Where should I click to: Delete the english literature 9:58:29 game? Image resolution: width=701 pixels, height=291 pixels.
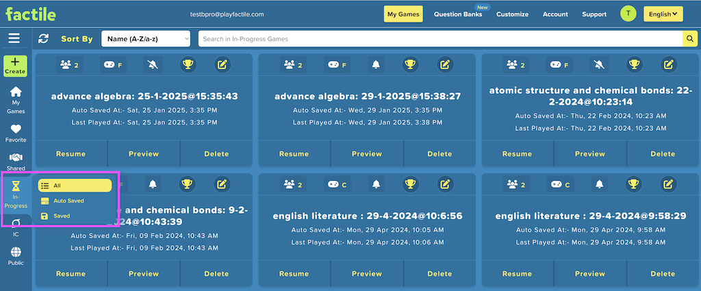tap(663, 274)
